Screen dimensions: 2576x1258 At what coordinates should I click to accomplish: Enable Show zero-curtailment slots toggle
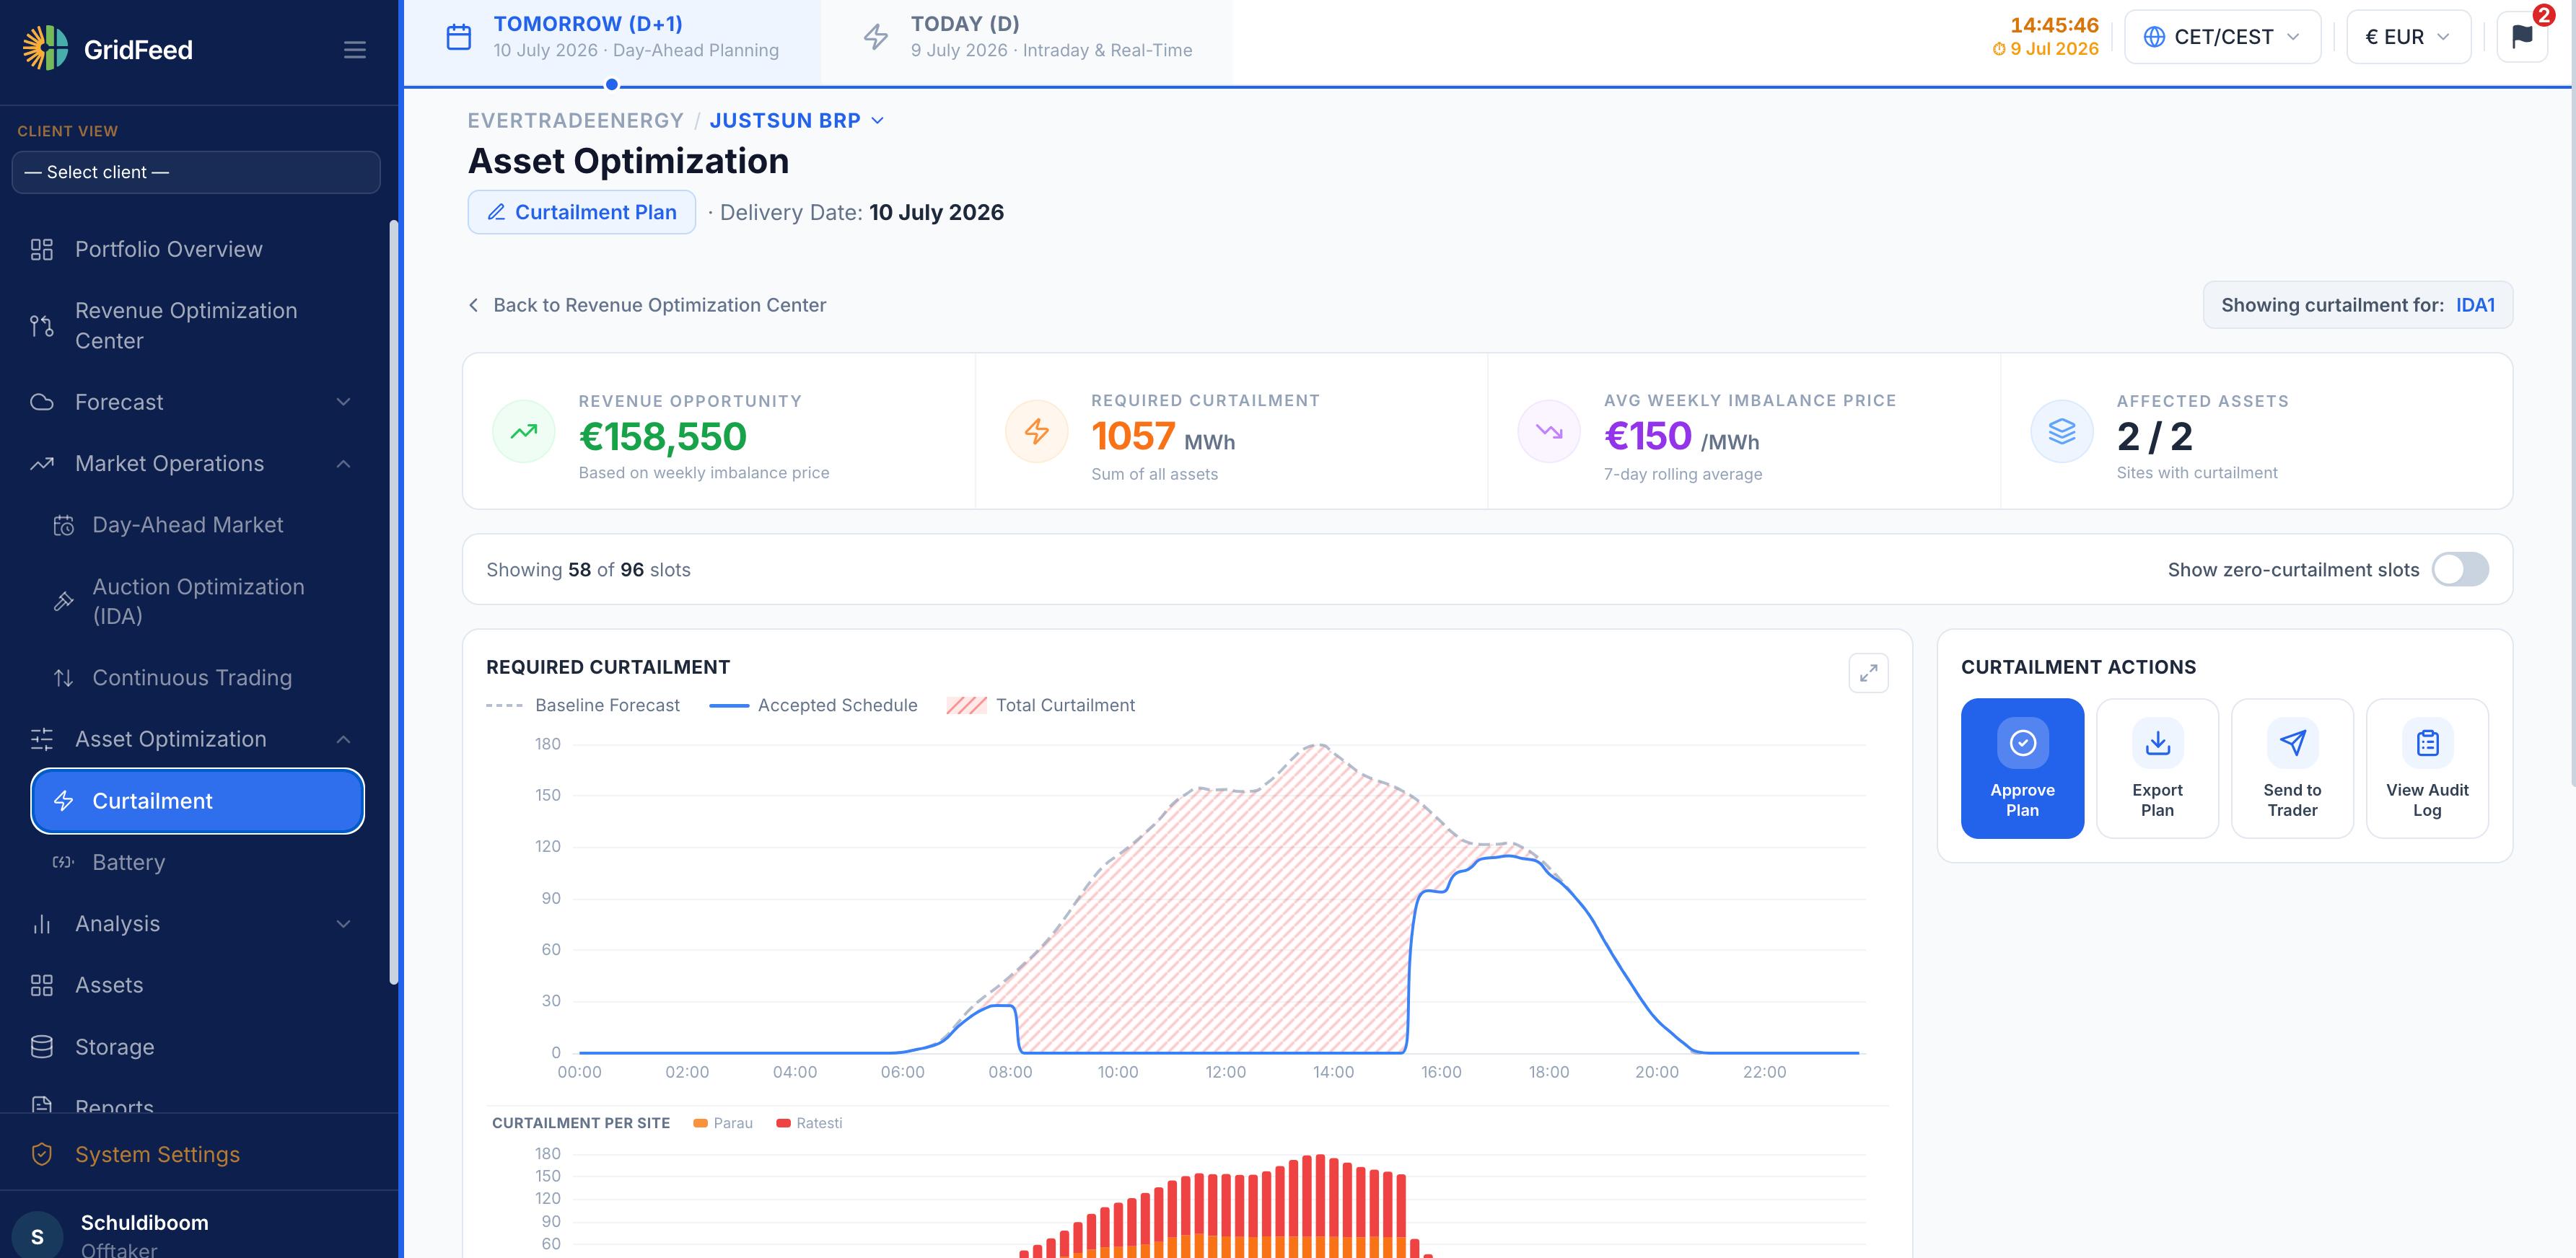tap(2459, 570)
